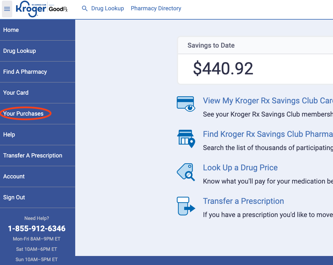Open the Pharmacy Directory
Image resolution: width=333 pixels, height=265 pixels.
tap(156, 8)
